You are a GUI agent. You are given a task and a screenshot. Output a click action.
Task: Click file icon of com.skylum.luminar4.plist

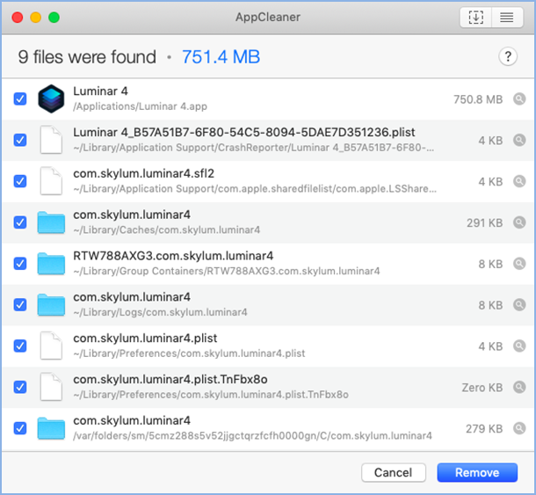[51, 346]
